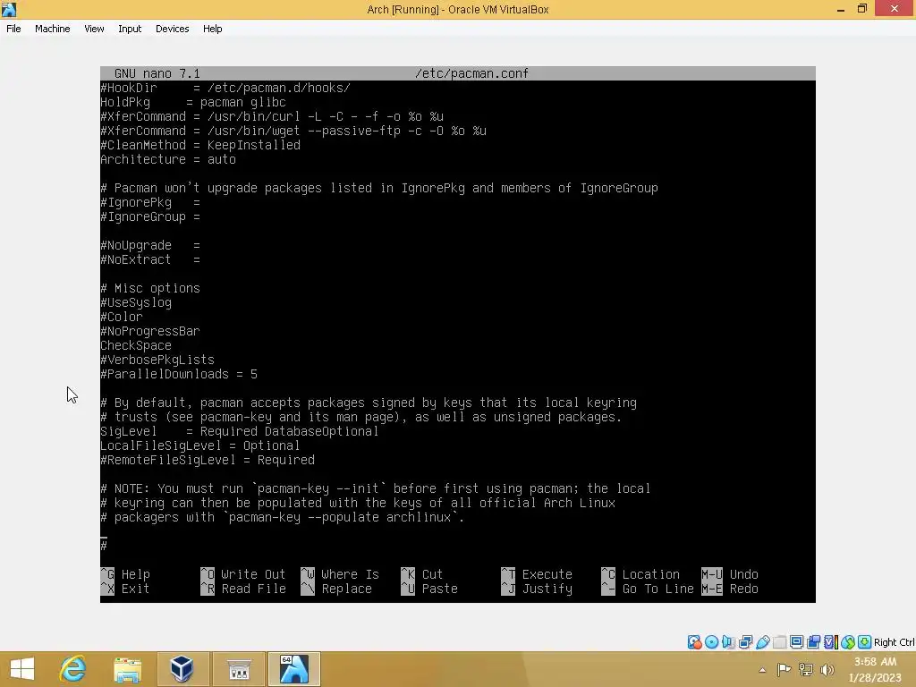Click the Go To Line shortcut
The height and width of the screenshot is (687, 916).
[x=648, y=589]
